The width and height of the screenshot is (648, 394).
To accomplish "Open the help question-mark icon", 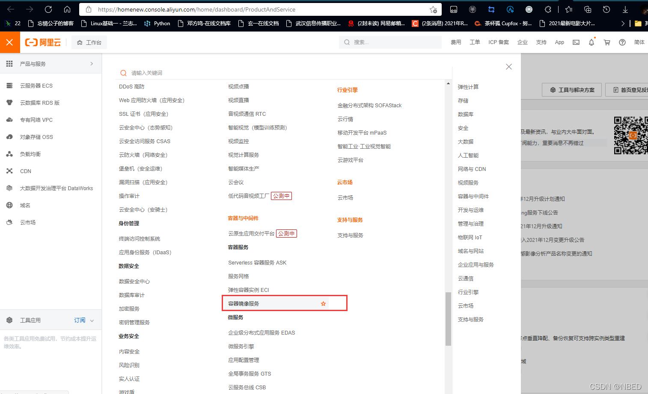I will (622, 42).
